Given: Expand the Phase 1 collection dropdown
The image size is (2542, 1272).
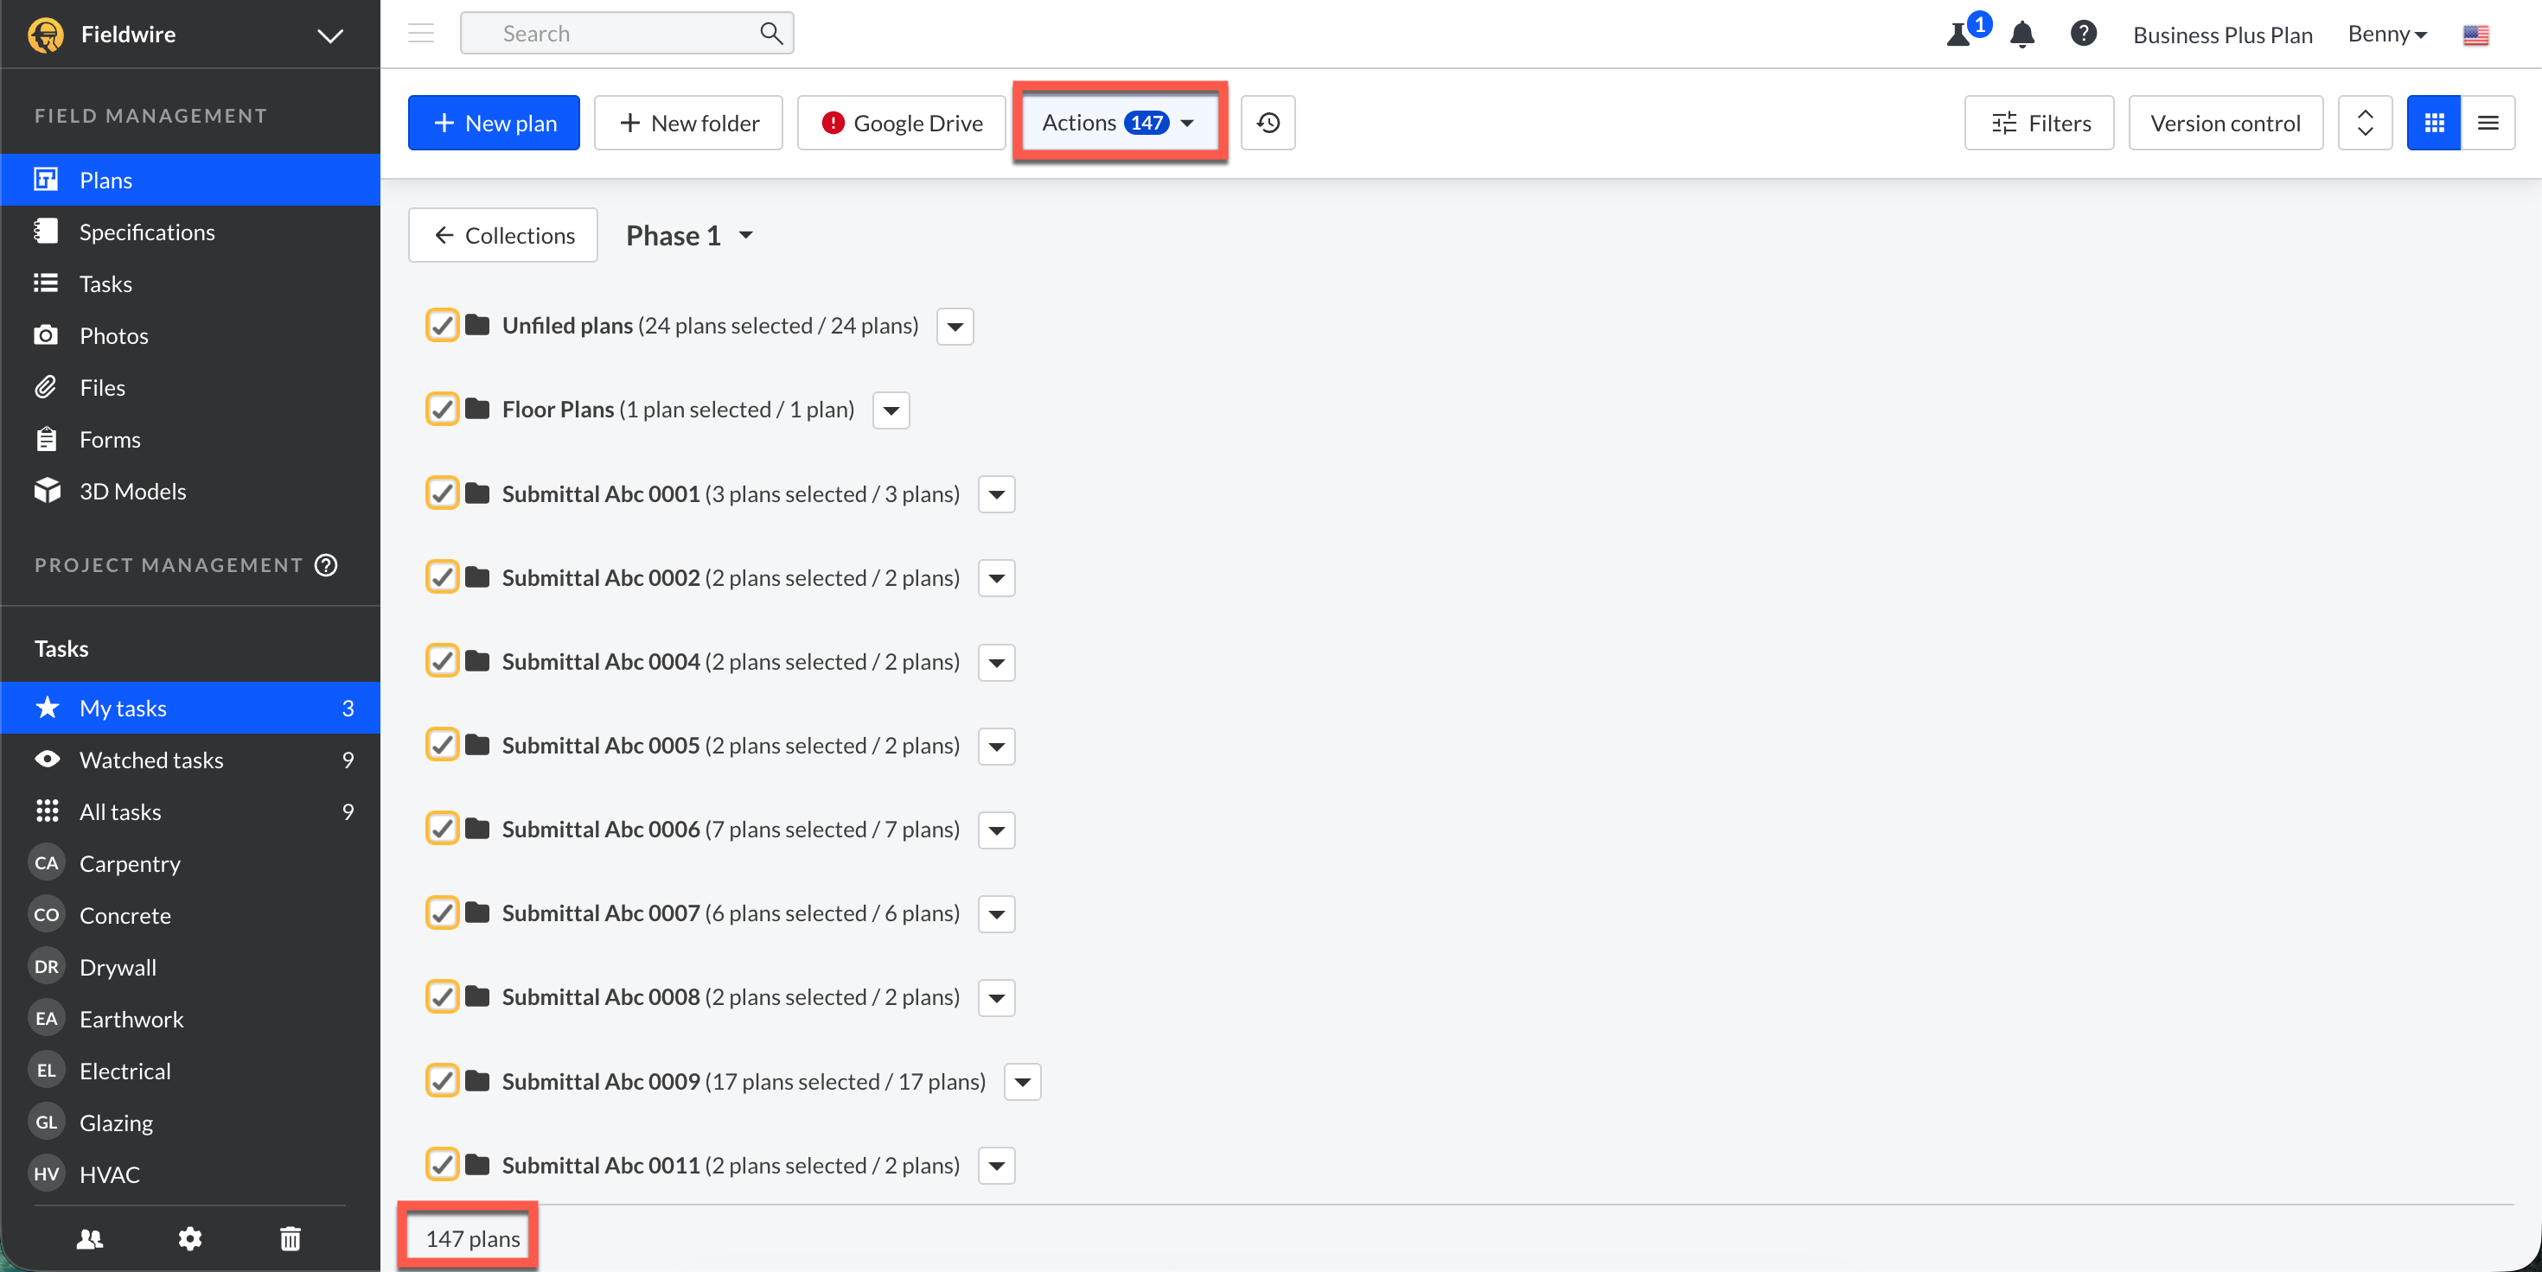Looking at the screenshot, I should (690, 236).
